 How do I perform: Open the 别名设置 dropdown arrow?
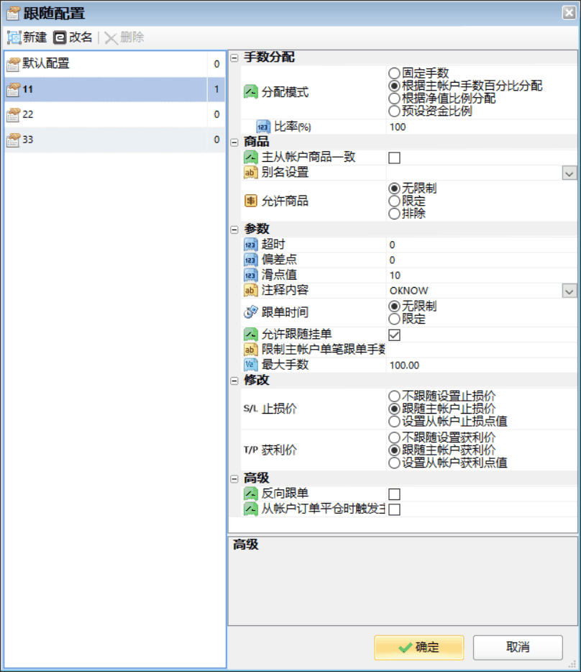[569, 173]
